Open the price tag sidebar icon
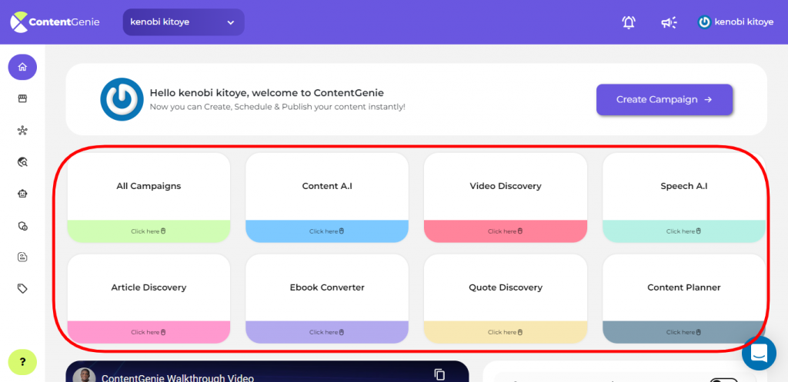This screenshot has height=382, width=788. (x=22, y=289)
